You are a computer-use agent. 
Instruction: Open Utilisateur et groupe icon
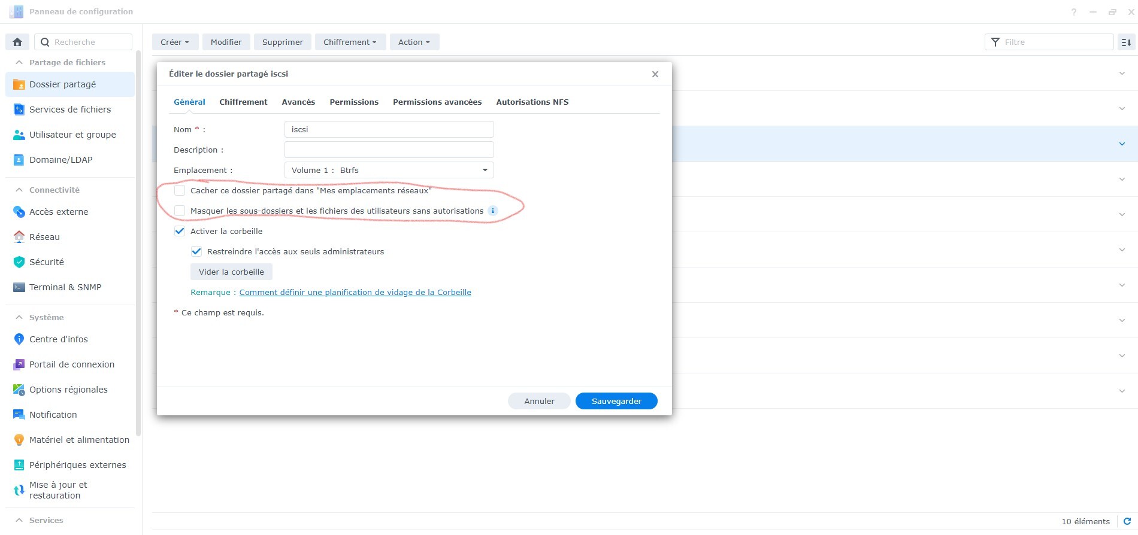click(19, 135)
